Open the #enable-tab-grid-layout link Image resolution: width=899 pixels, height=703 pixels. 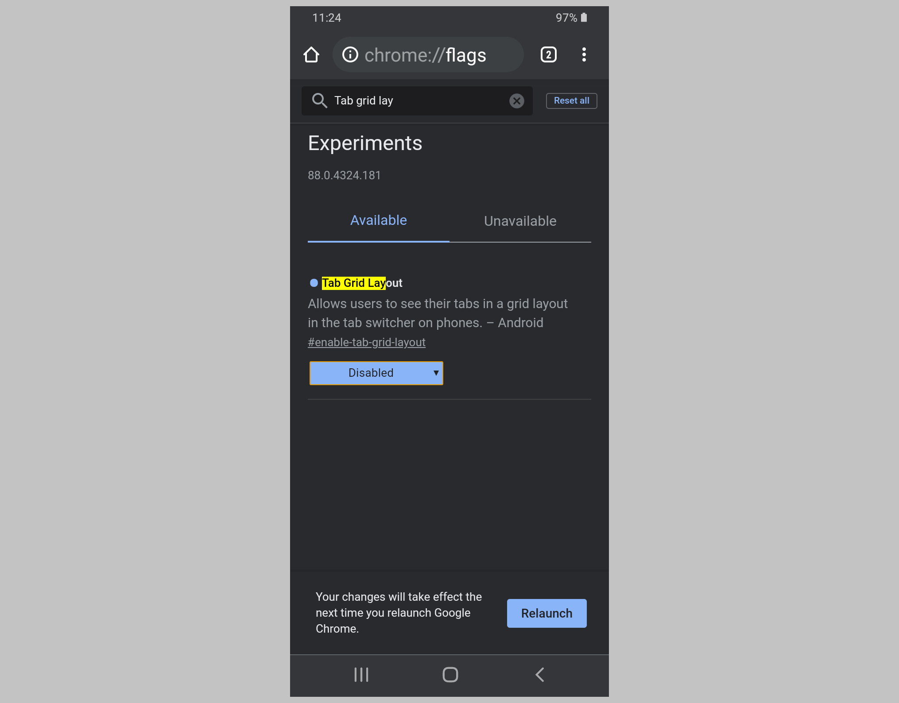[367, 342]
